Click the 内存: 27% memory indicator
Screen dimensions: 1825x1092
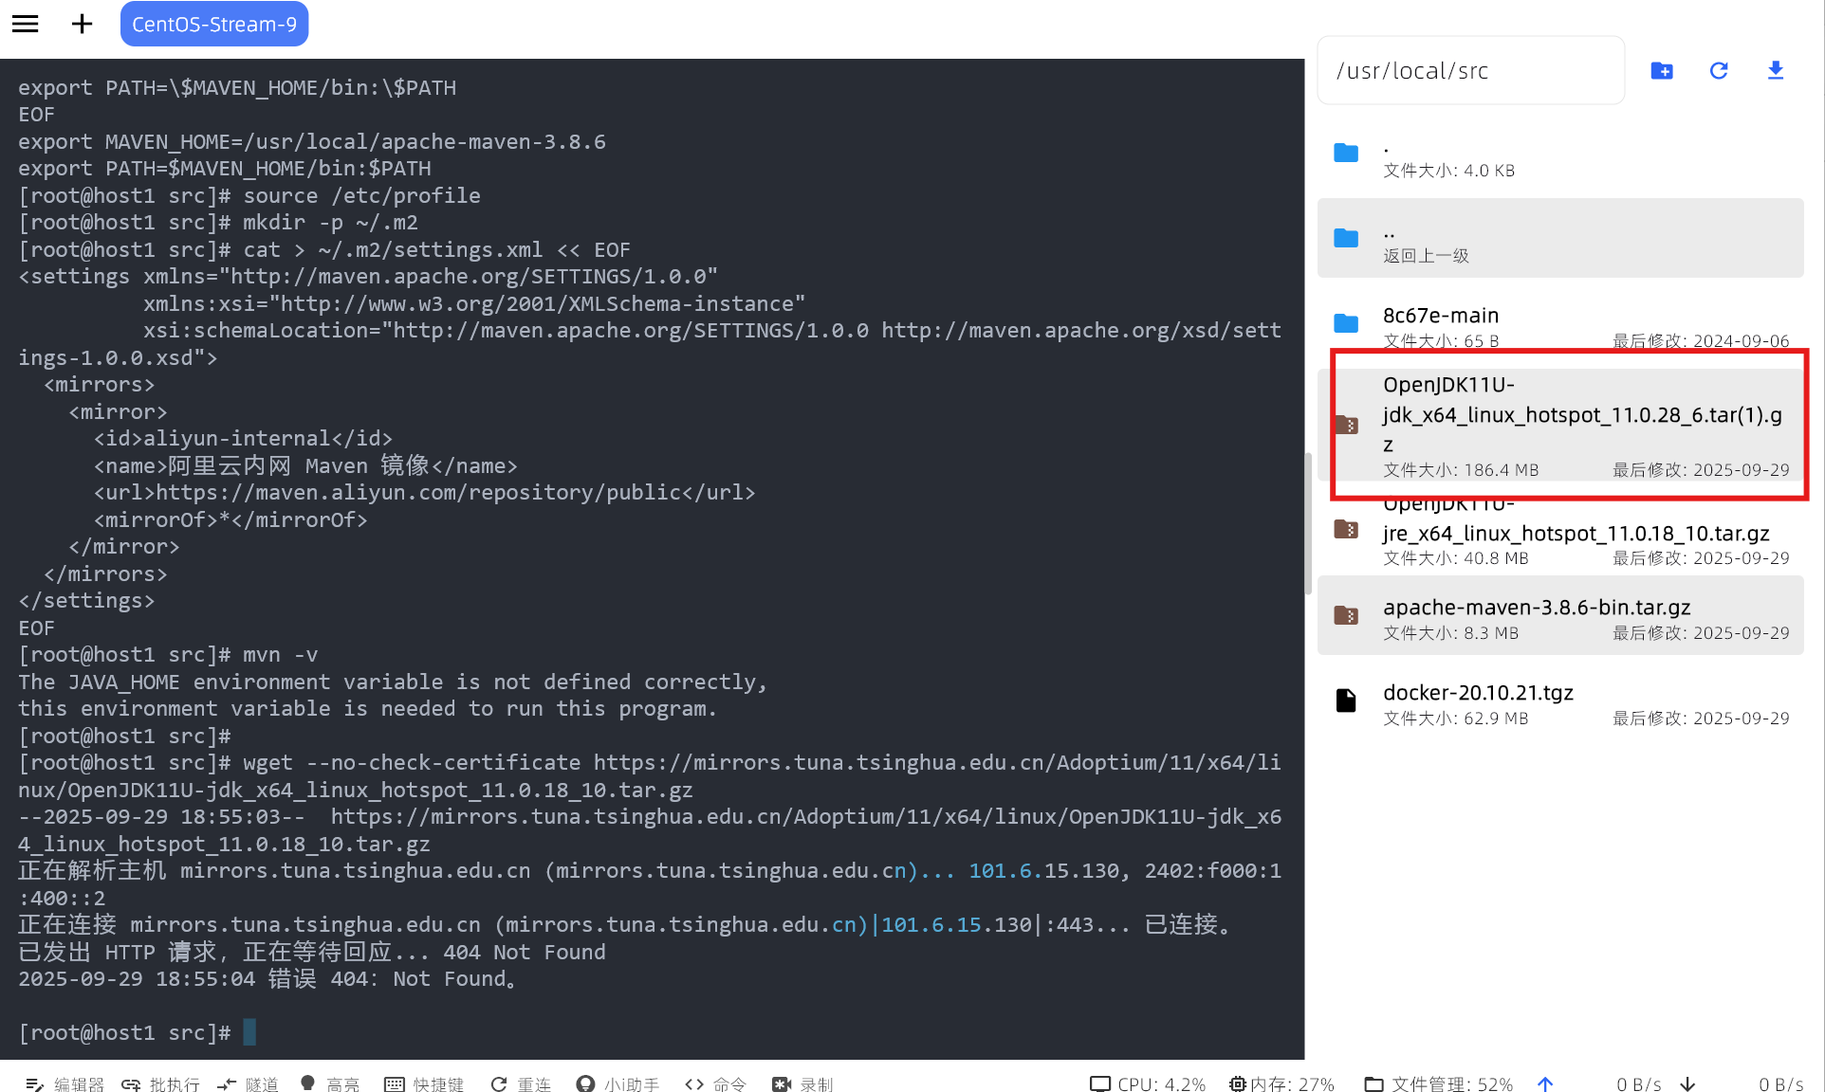tap(1281, 1083)
